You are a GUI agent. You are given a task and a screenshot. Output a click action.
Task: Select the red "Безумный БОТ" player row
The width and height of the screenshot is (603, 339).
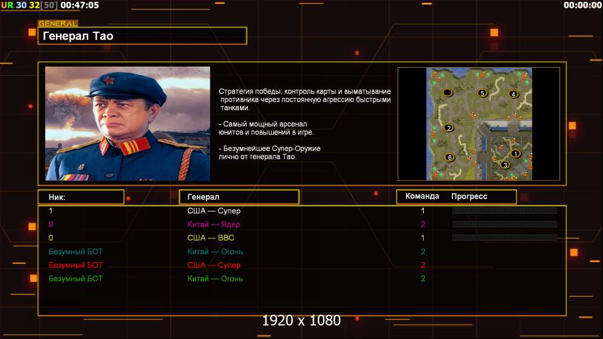(302, 265)
